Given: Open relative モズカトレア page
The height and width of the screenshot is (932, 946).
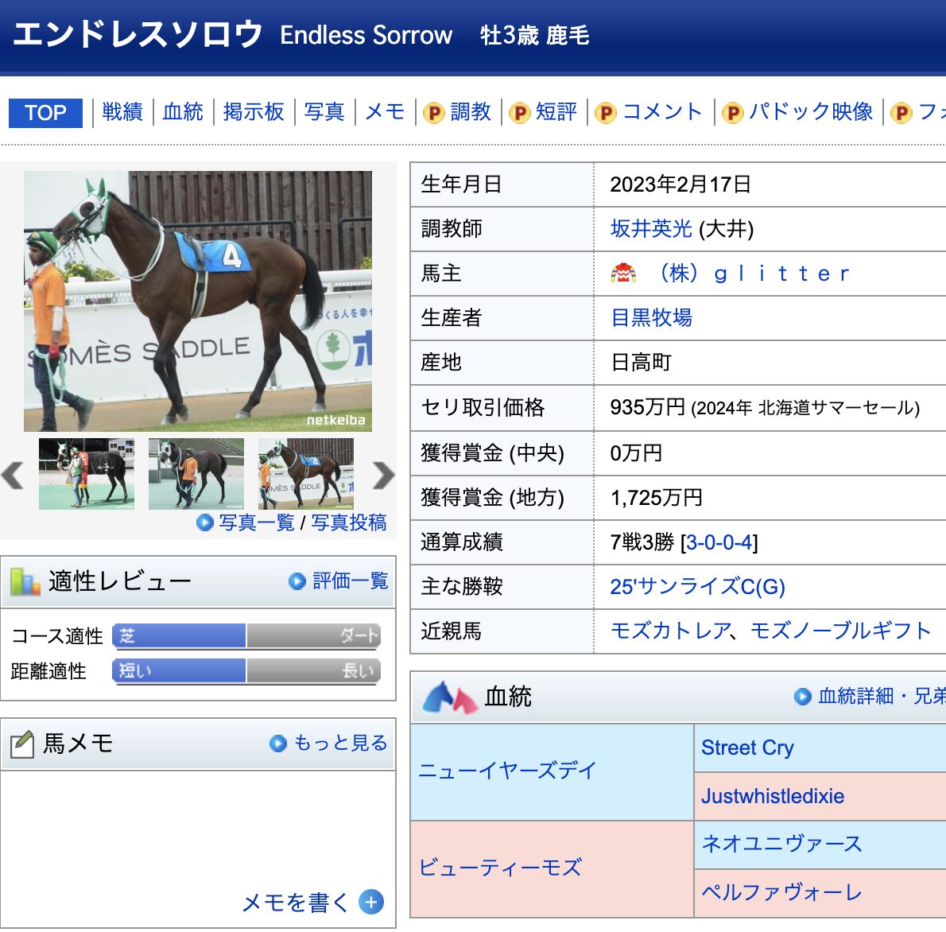Looking at the screenshot, I should coord(672,631).
